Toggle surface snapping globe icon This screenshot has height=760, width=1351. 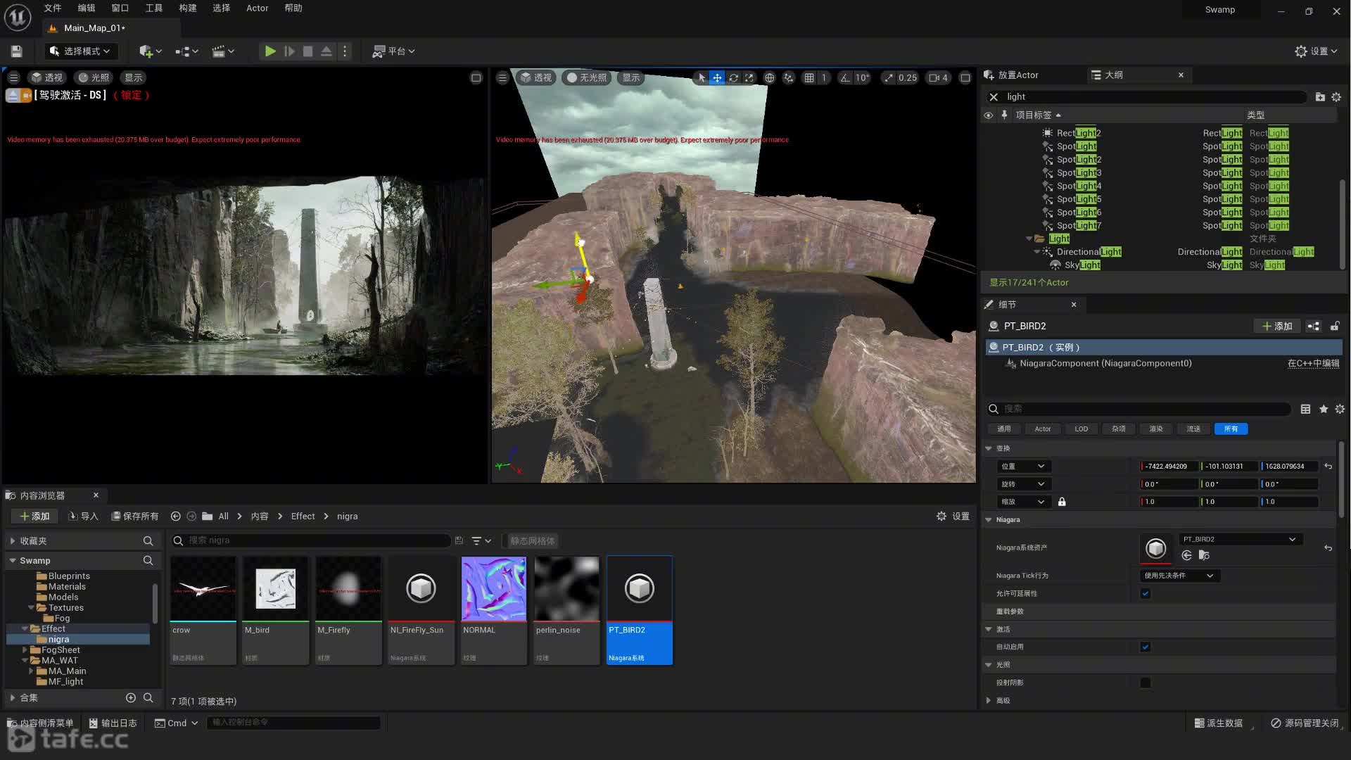tap(769, 78)
